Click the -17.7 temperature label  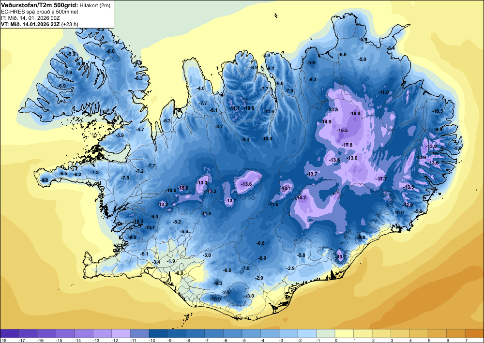click(x=381, y=179)
